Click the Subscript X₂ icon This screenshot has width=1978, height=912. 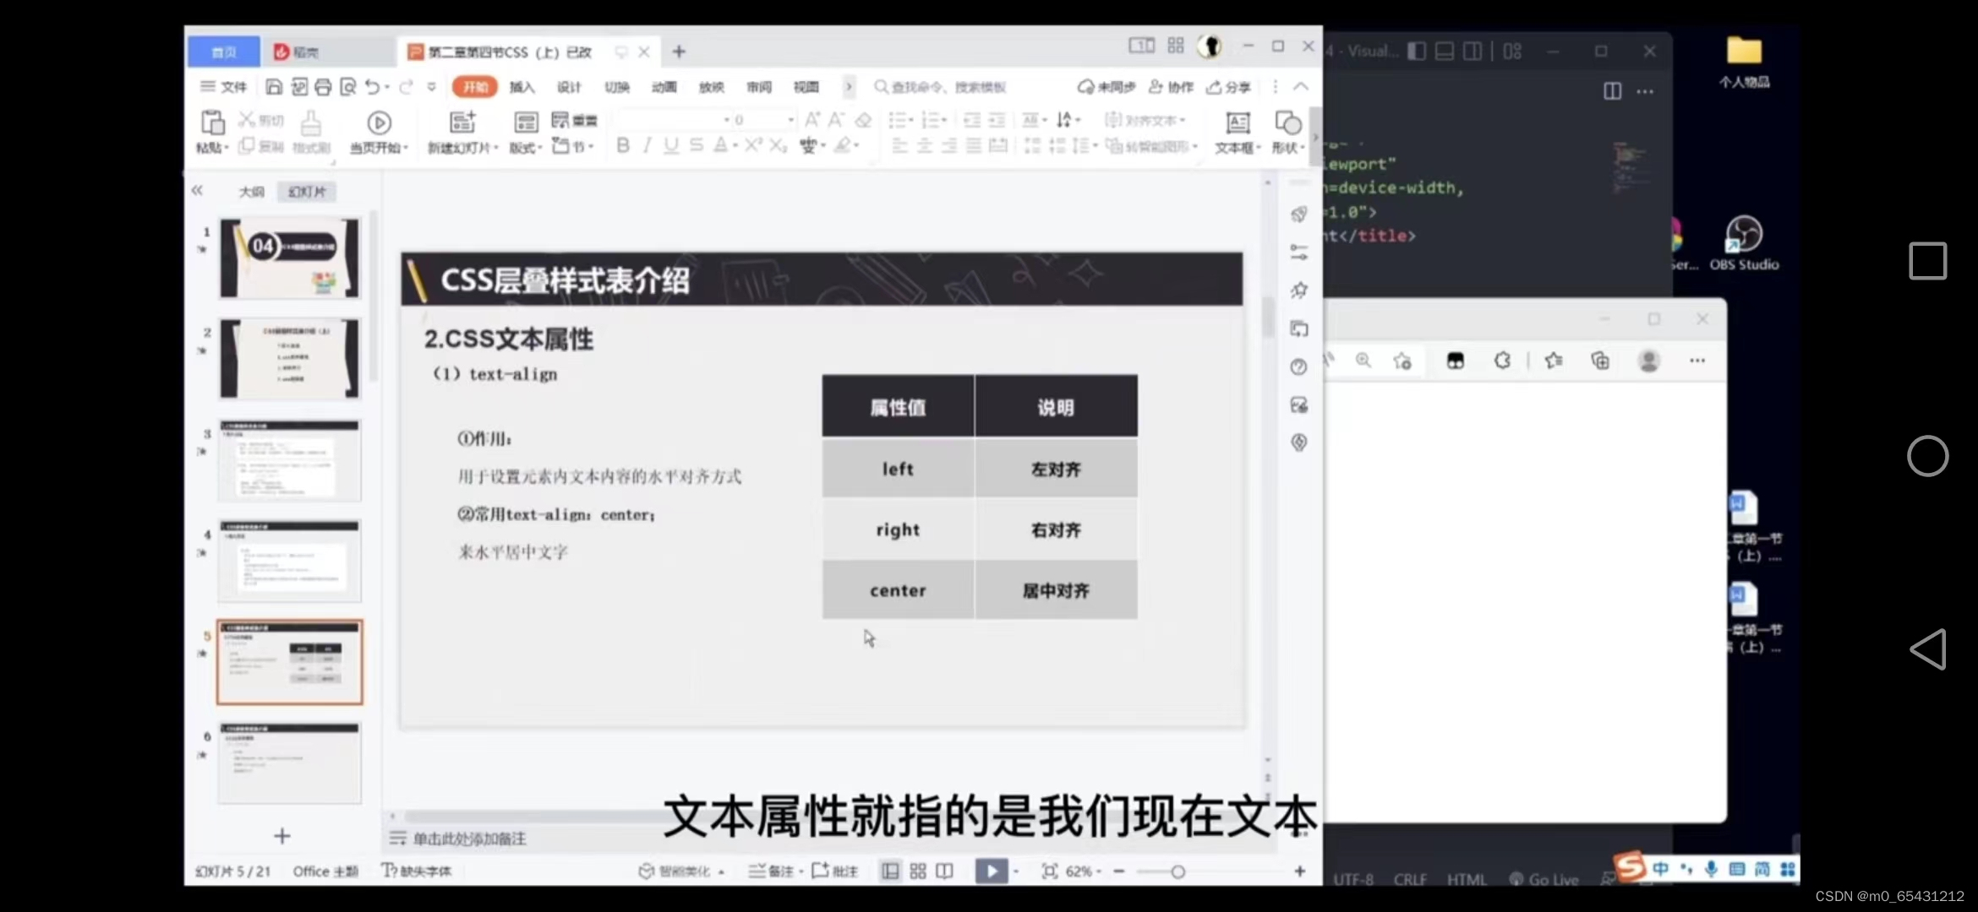click(x=778, y=145)
